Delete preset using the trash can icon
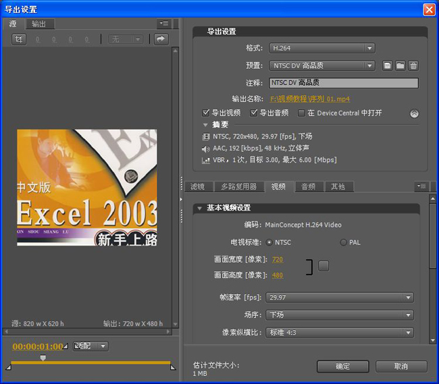This screenshot has height=384, width=439. [413, 65]
